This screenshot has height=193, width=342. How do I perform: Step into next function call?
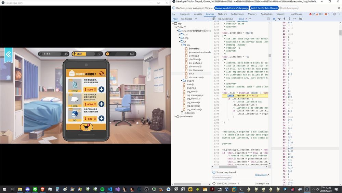point(284,19)
